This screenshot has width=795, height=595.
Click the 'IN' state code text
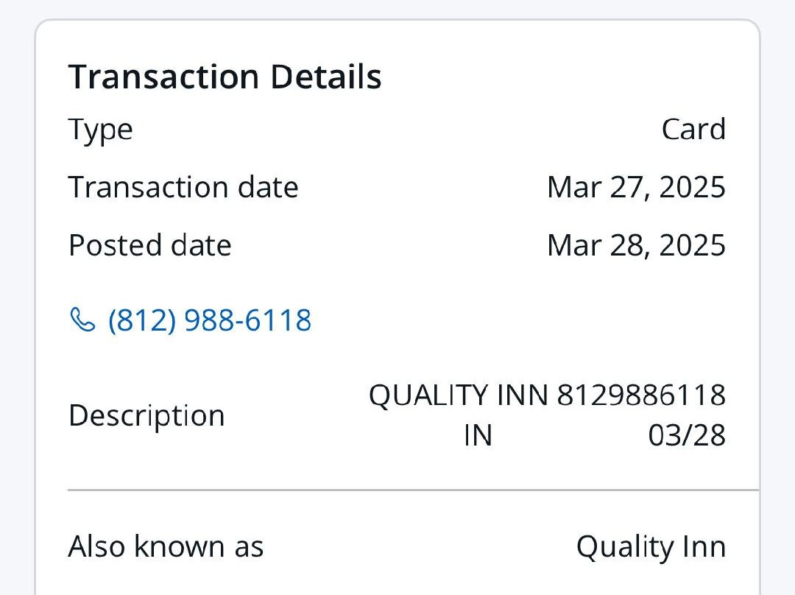(478, 435)
